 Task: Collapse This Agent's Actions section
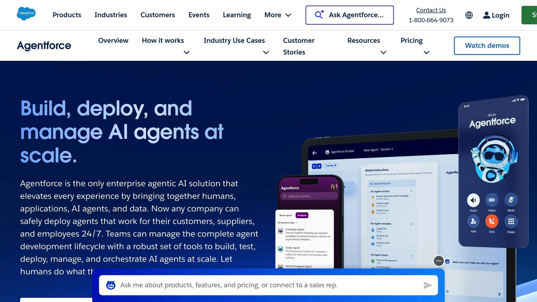click(411, 191)
